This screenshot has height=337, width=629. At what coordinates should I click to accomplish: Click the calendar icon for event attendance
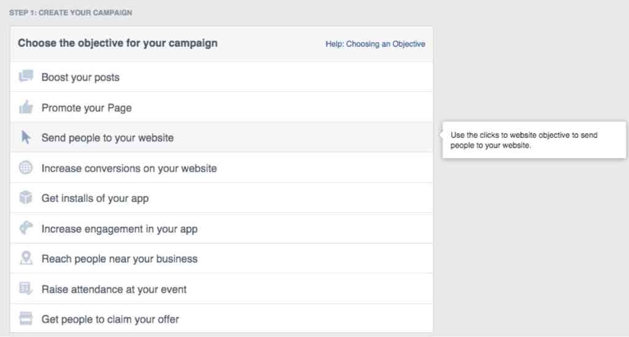[26, 288]
